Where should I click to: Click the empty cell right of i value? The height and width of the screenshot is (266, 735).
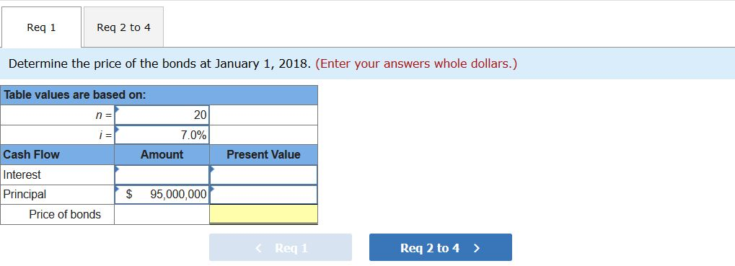263,135
